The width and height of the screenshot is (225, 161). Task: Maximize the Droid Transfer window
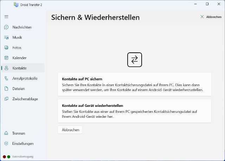(207, 4)
